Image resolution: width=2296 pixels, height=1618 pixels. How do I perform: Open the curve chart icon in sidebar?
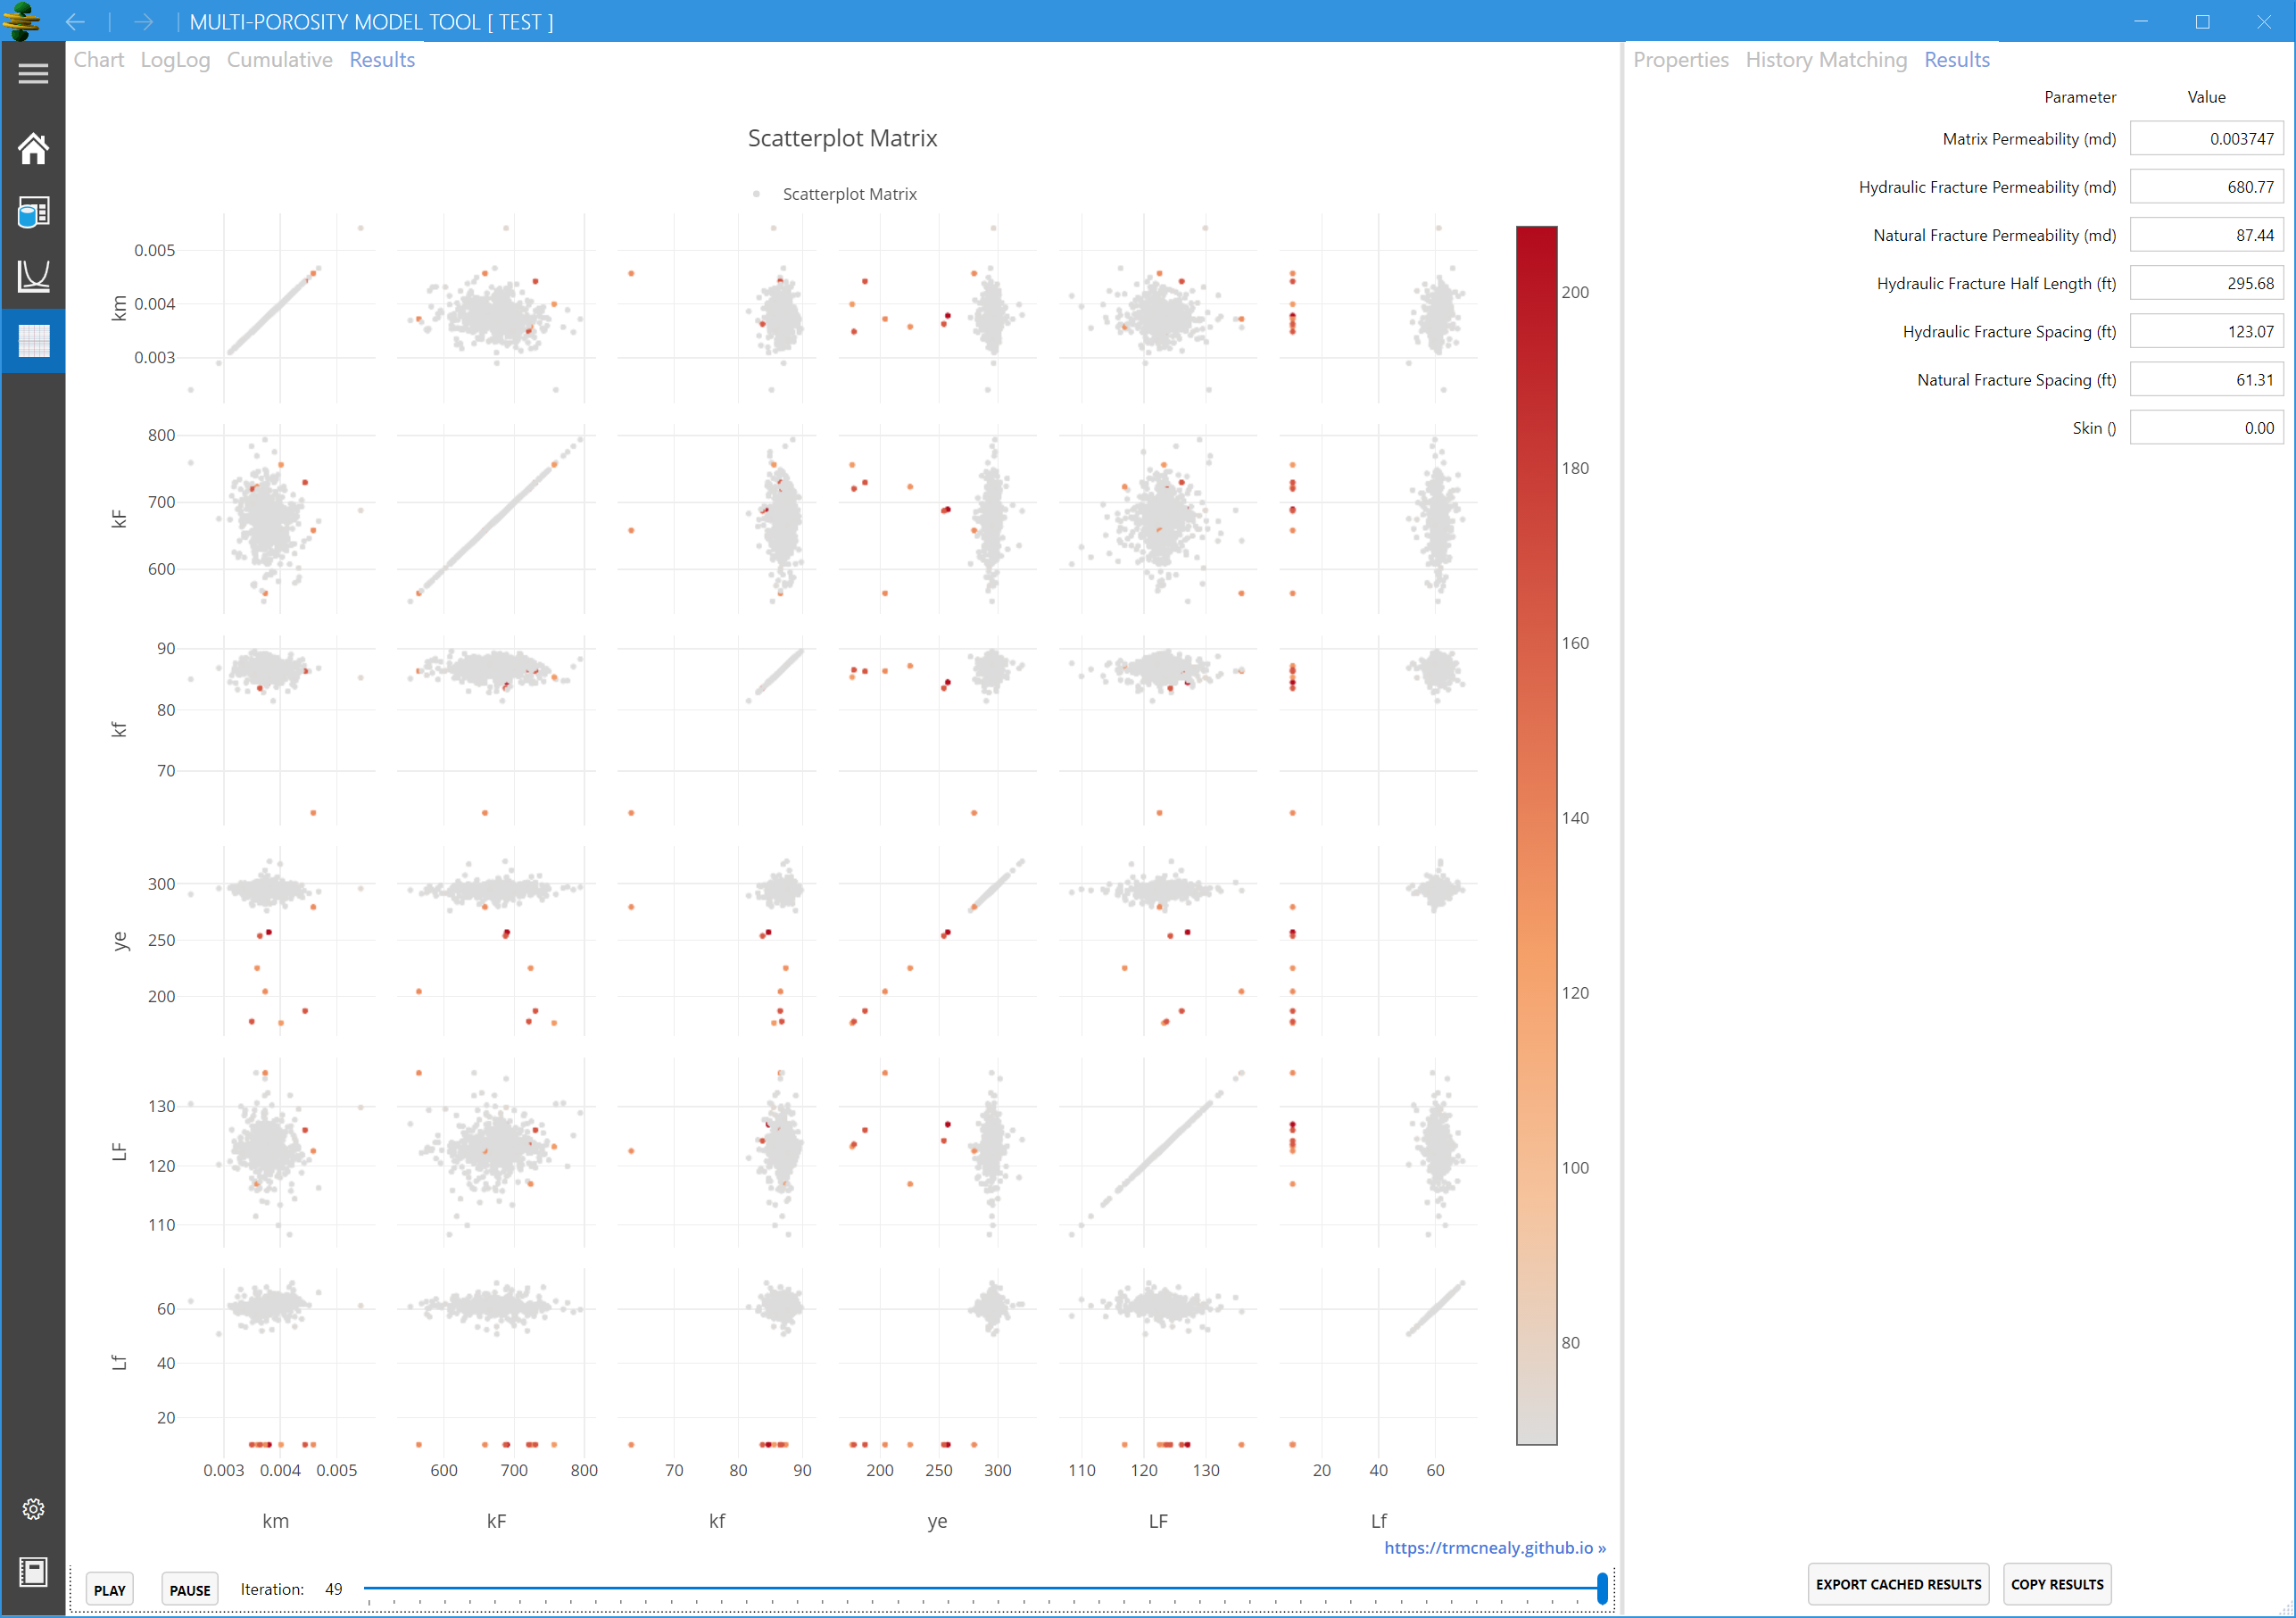(x=33, y=276)
